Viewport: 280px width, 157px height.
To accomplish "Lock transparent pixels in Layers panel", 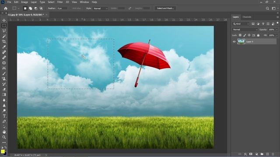I will coord(240,35).
